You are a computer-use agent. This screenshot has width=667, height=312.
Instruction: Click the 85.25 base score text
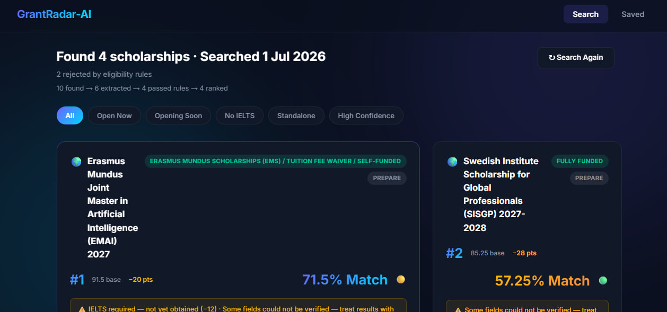(488, 253)
